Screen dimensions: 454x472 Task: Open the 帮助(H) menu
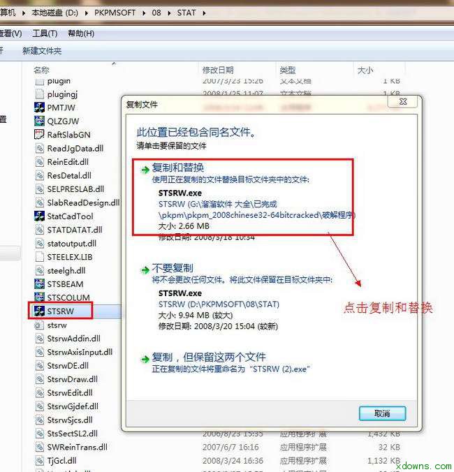[81, 33]
